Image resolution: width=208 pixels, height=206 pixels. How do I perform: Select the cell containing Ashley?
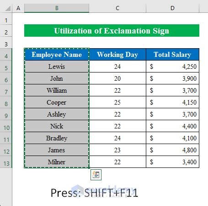point(57,114)
